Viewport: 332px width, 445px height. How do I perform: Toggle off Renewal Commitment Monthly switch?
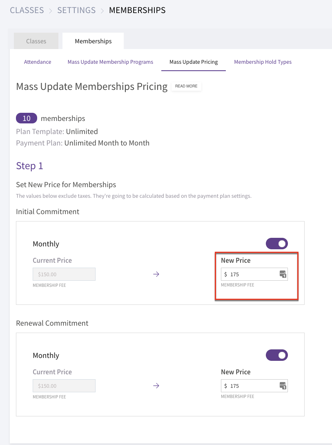277,355
